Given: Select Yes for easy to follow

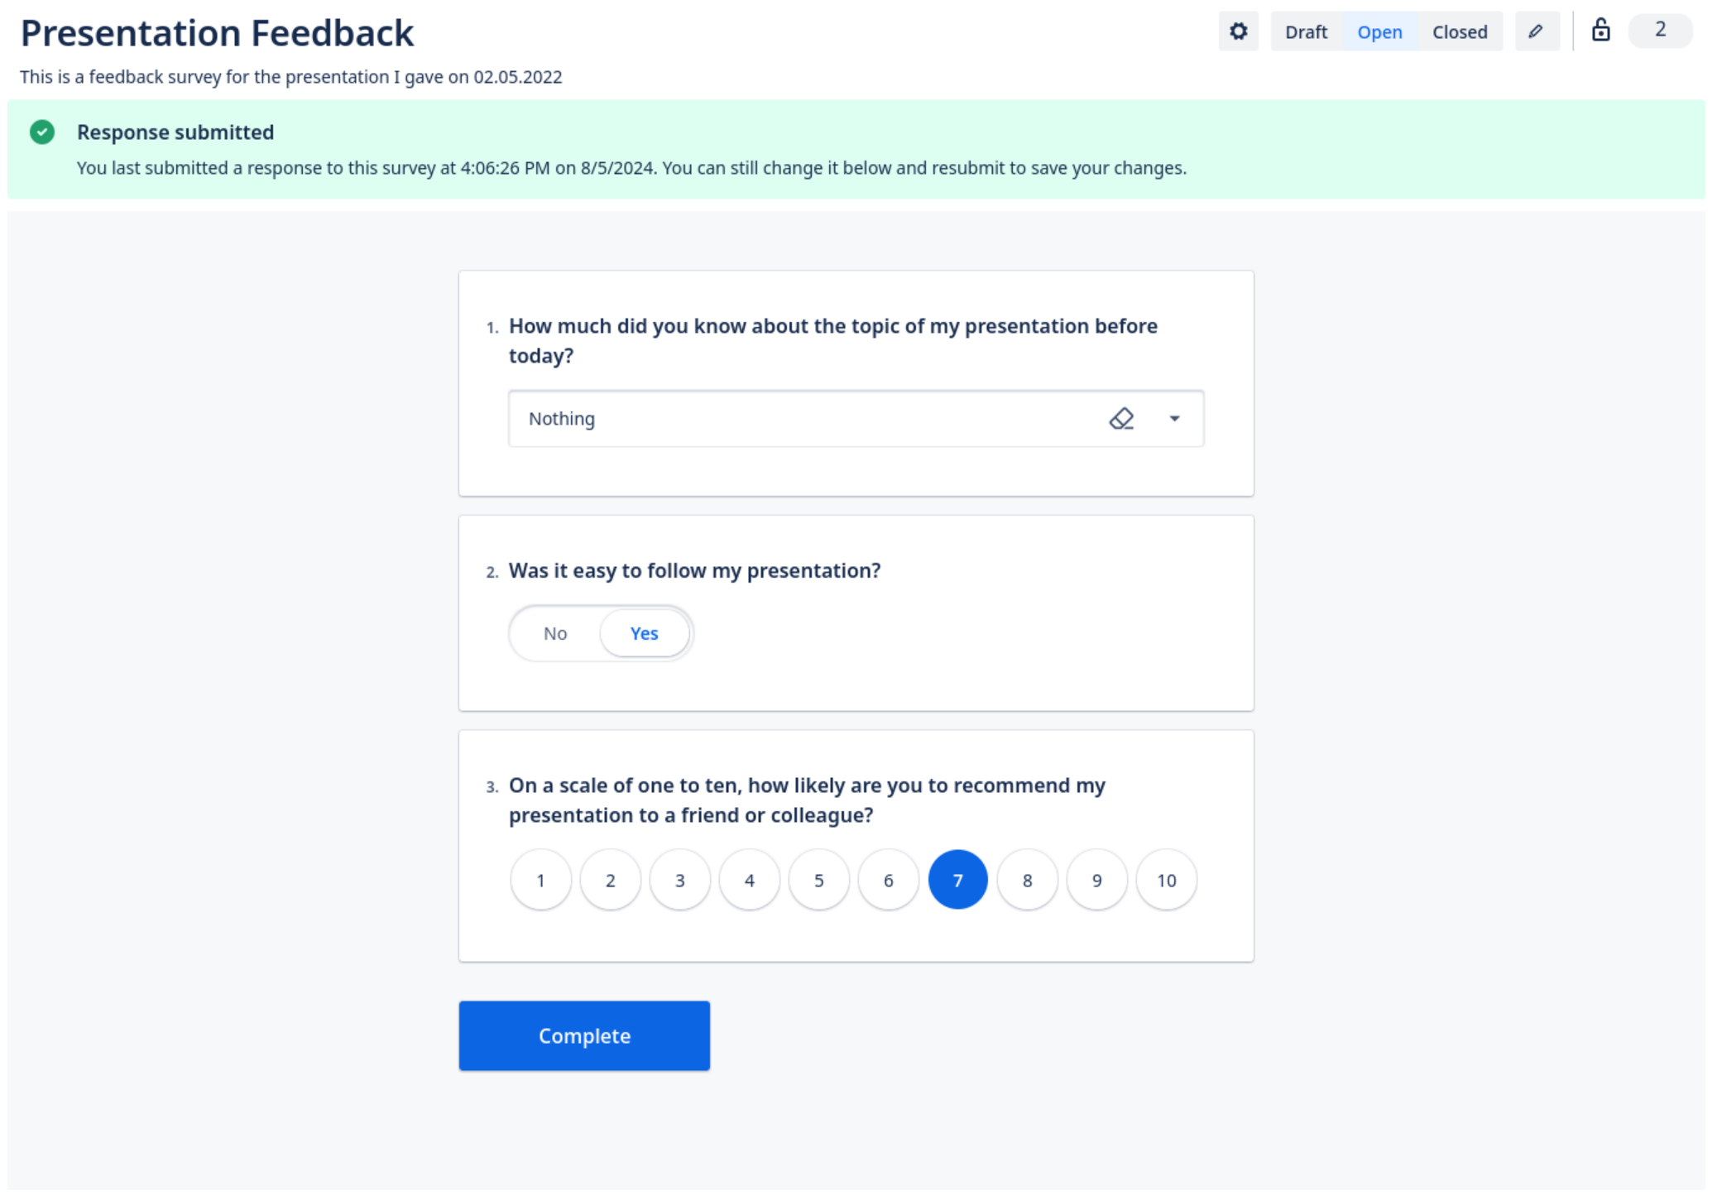Looking at the screenshot, I should pos(644,633).
